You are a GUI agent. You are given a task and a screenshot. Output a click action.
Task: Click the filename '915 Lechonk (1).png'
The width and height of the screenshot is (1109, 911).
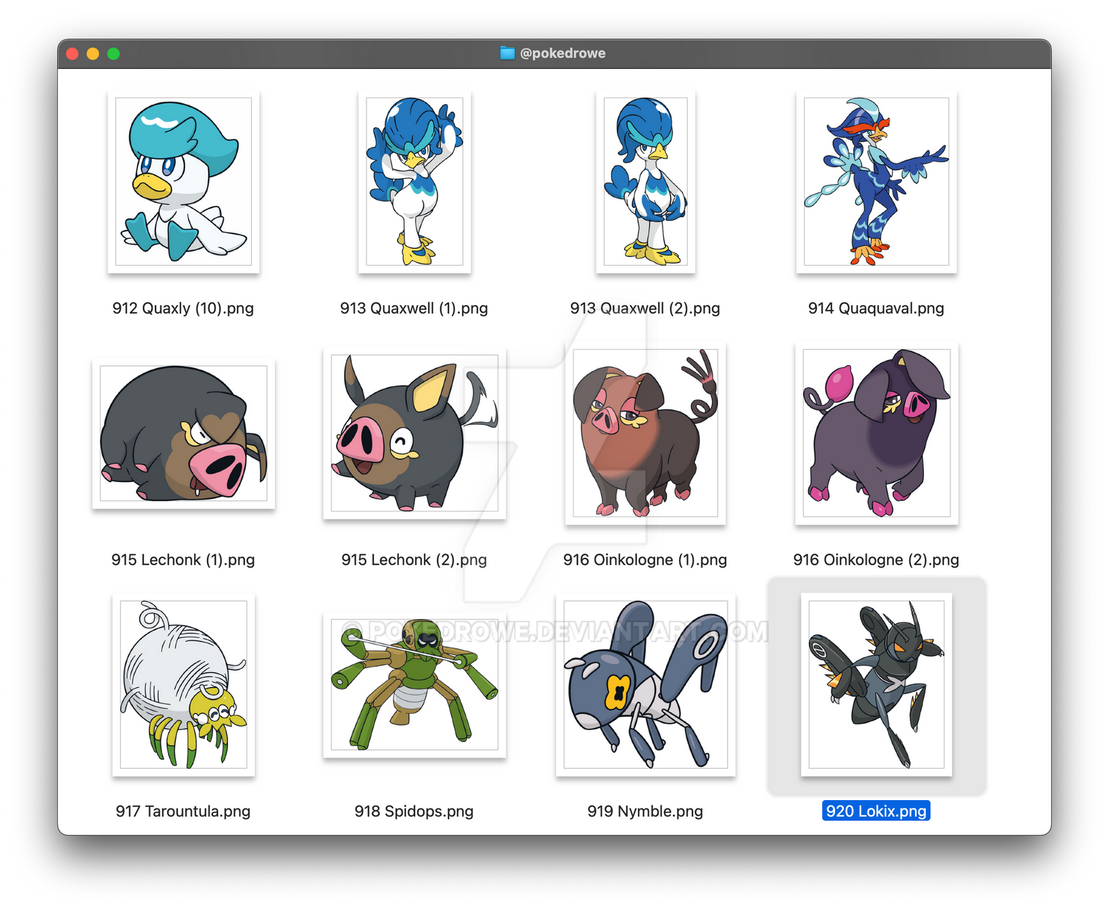point(183,560)
